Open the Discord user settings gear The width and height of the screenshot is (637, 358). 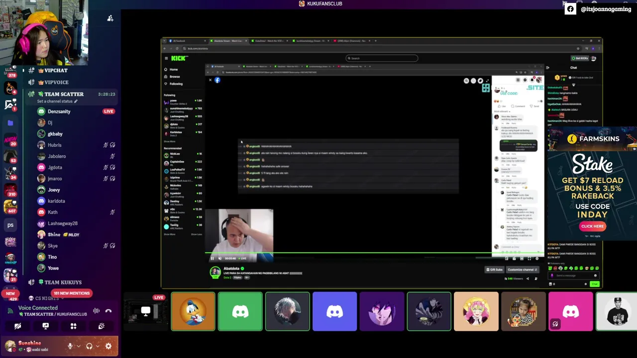coord(108,346)
